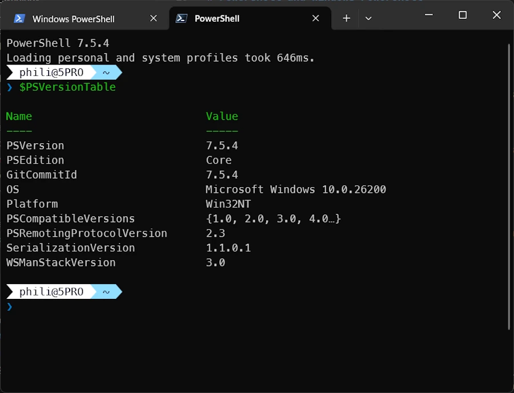Click the PSEdition value Core
The image size is (514, 393).
coord(219,160)
